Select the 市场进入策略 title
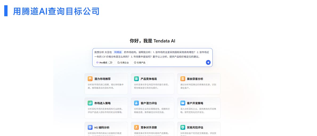317x136 pixels. pyautogui.click(x=103, y=103)
